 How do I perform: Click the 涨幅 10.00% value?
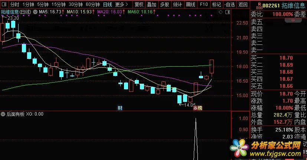coord(284,108)
